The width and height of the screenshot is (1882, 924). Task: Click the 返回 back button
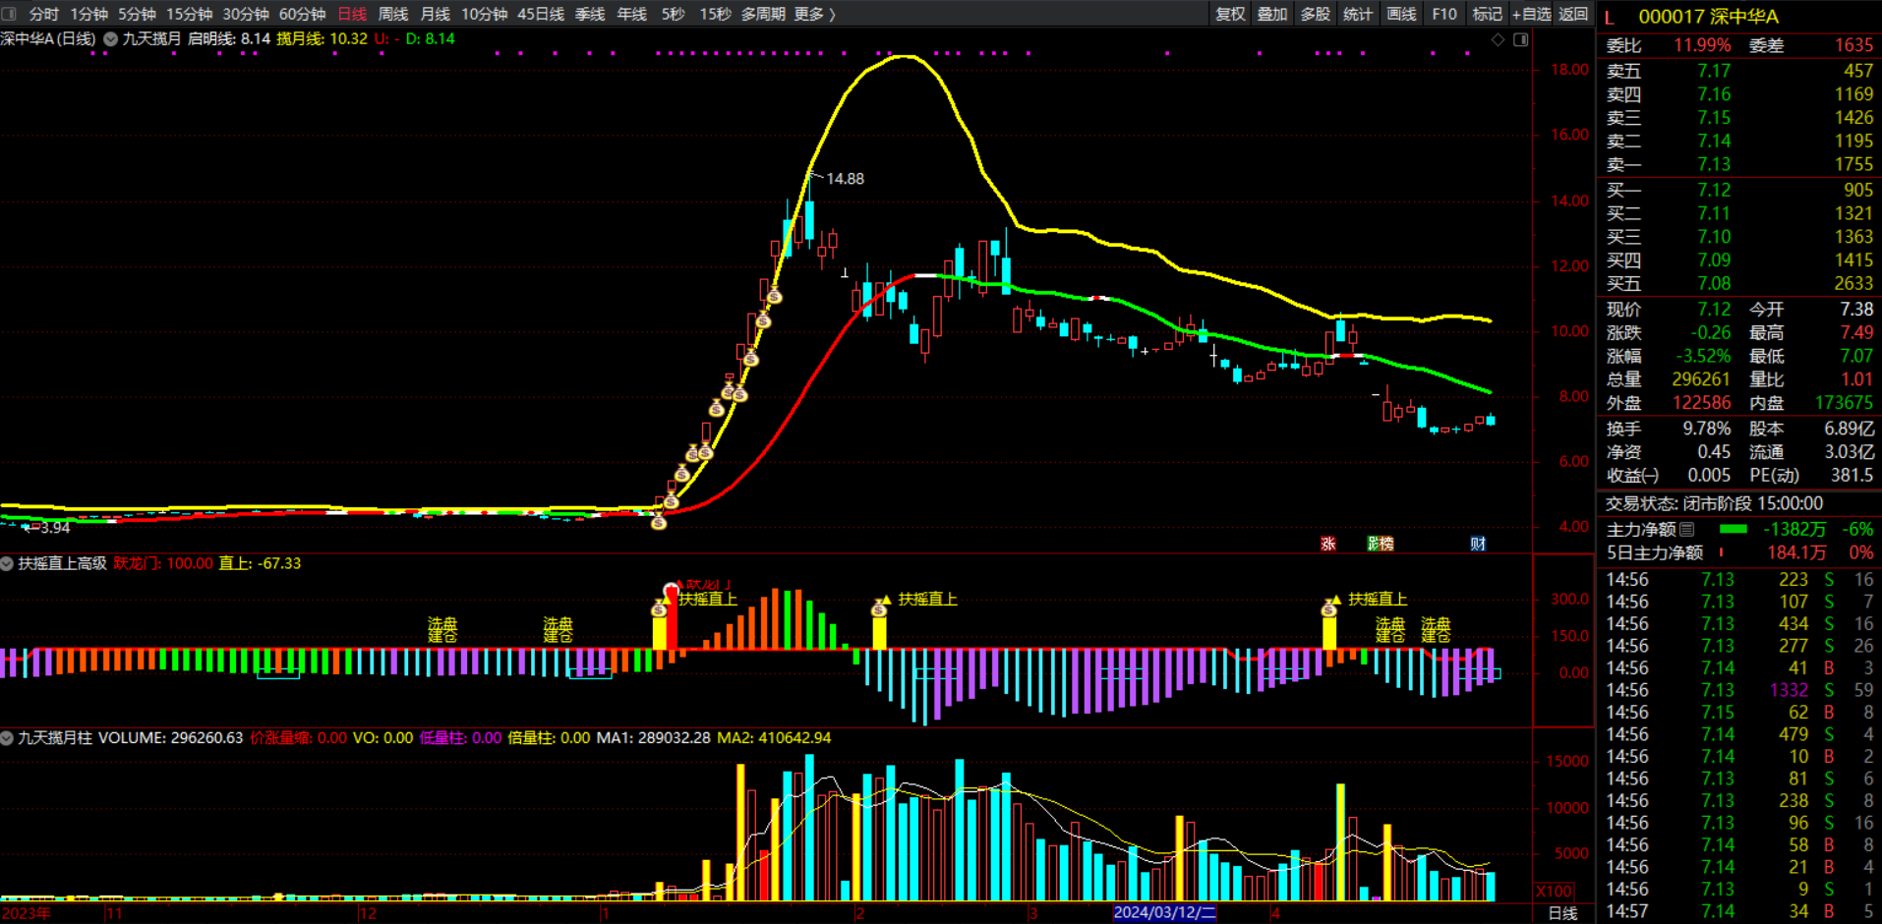pos(1573,14)
